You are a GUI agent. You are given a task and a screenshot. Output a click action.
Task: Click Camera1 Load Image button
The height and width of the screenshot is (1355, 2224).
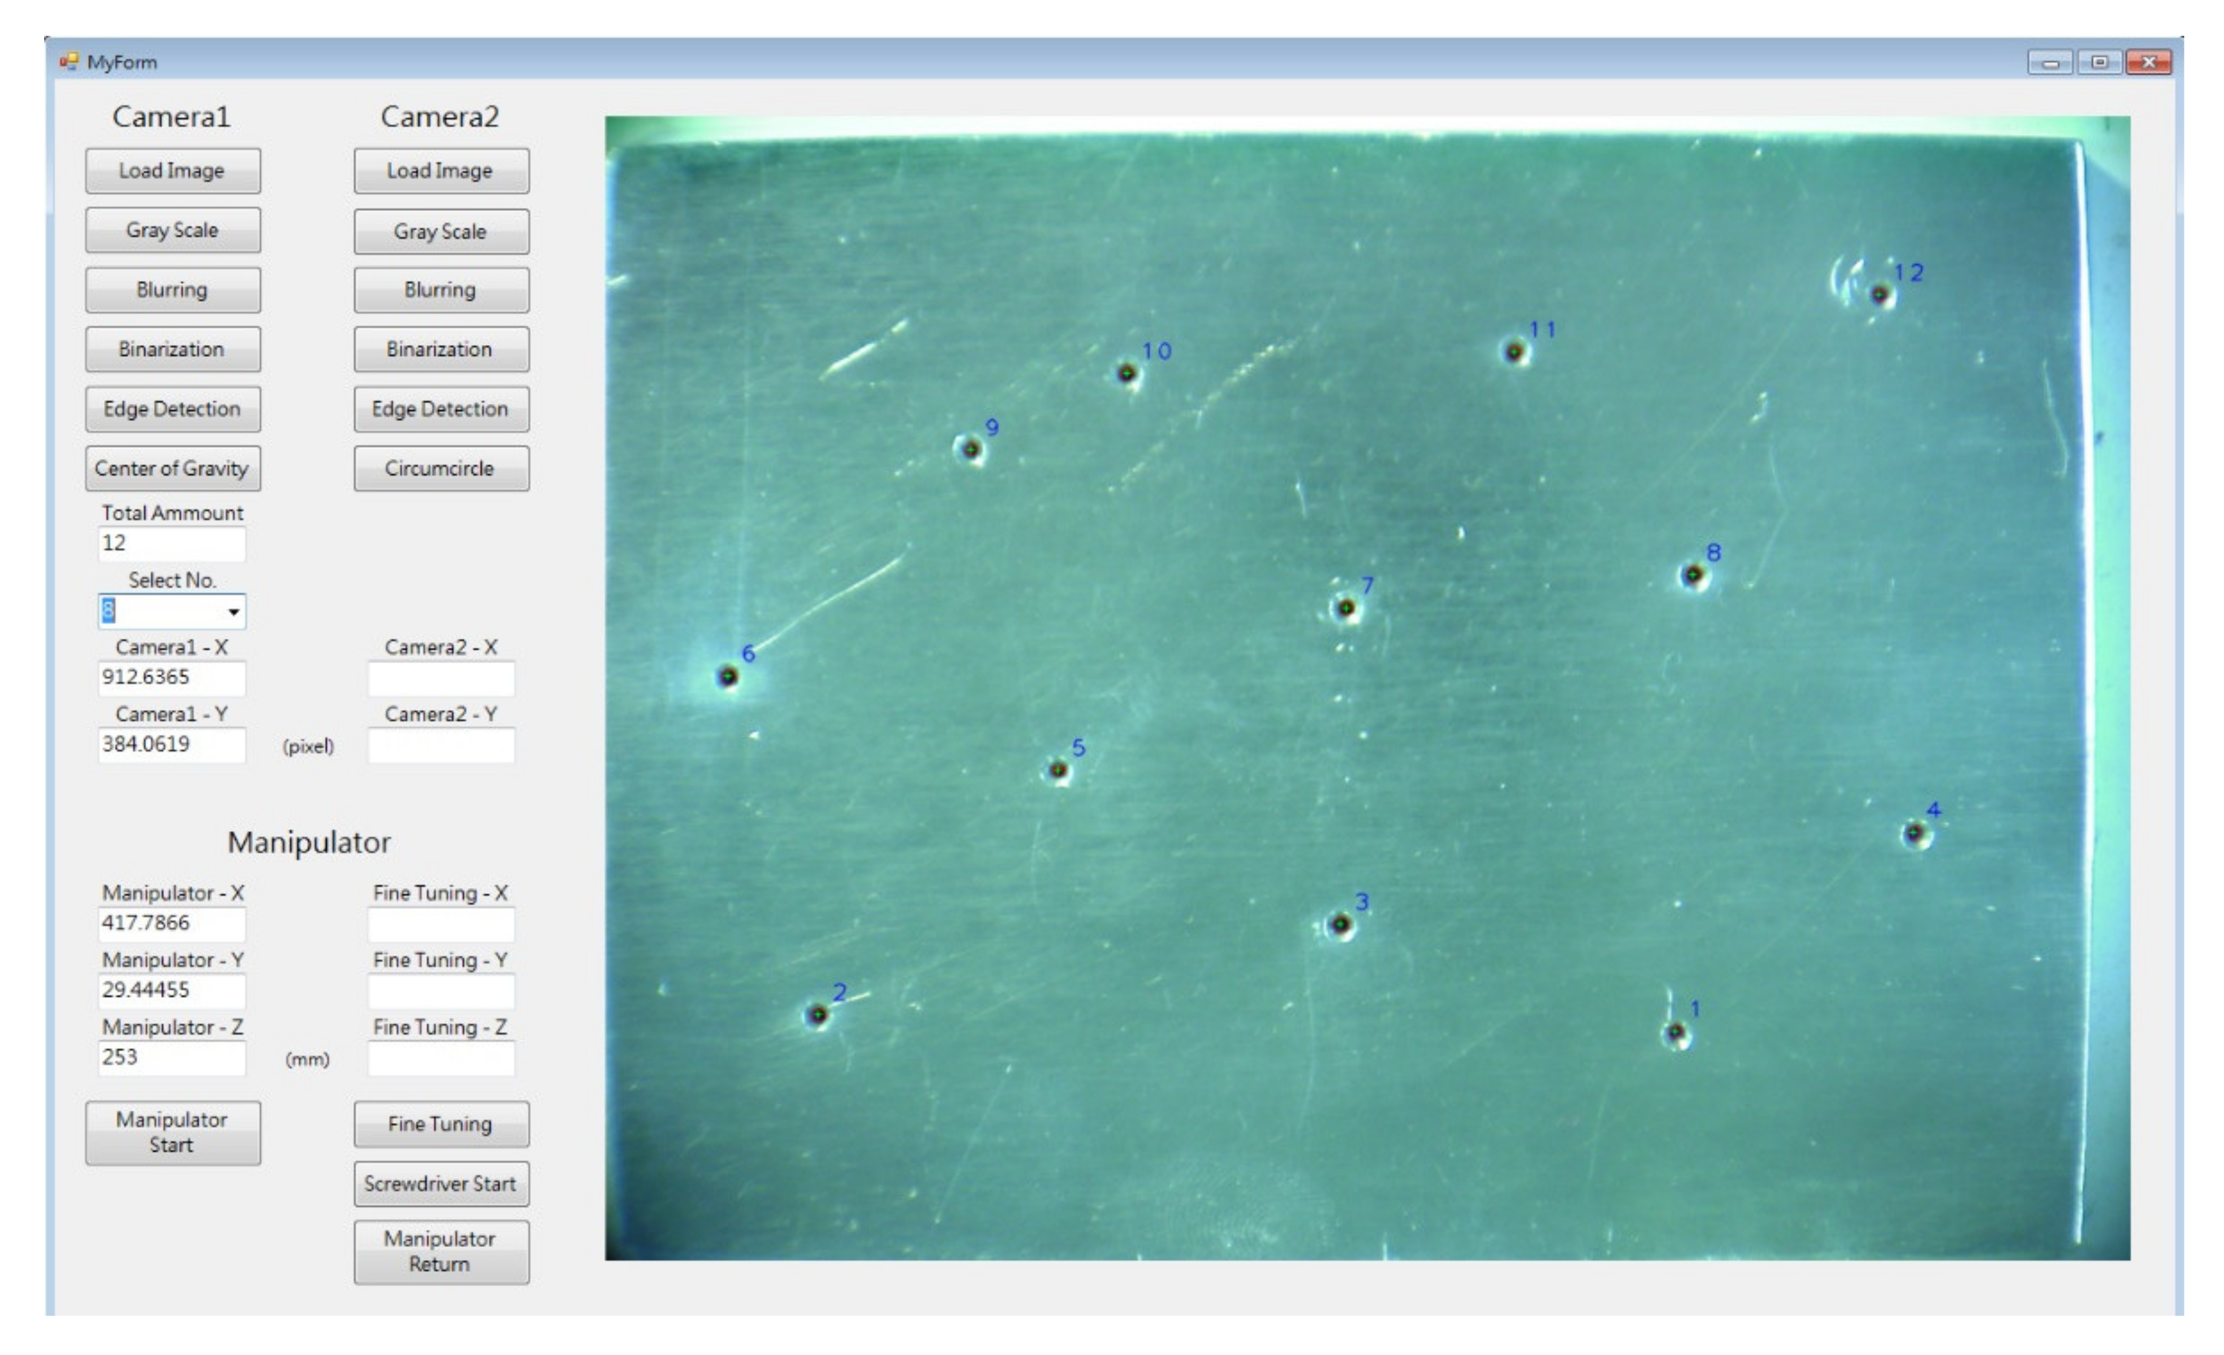click(173, 171)
